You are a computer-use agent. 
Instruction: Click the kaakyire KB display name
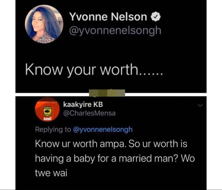pos(83,105)
